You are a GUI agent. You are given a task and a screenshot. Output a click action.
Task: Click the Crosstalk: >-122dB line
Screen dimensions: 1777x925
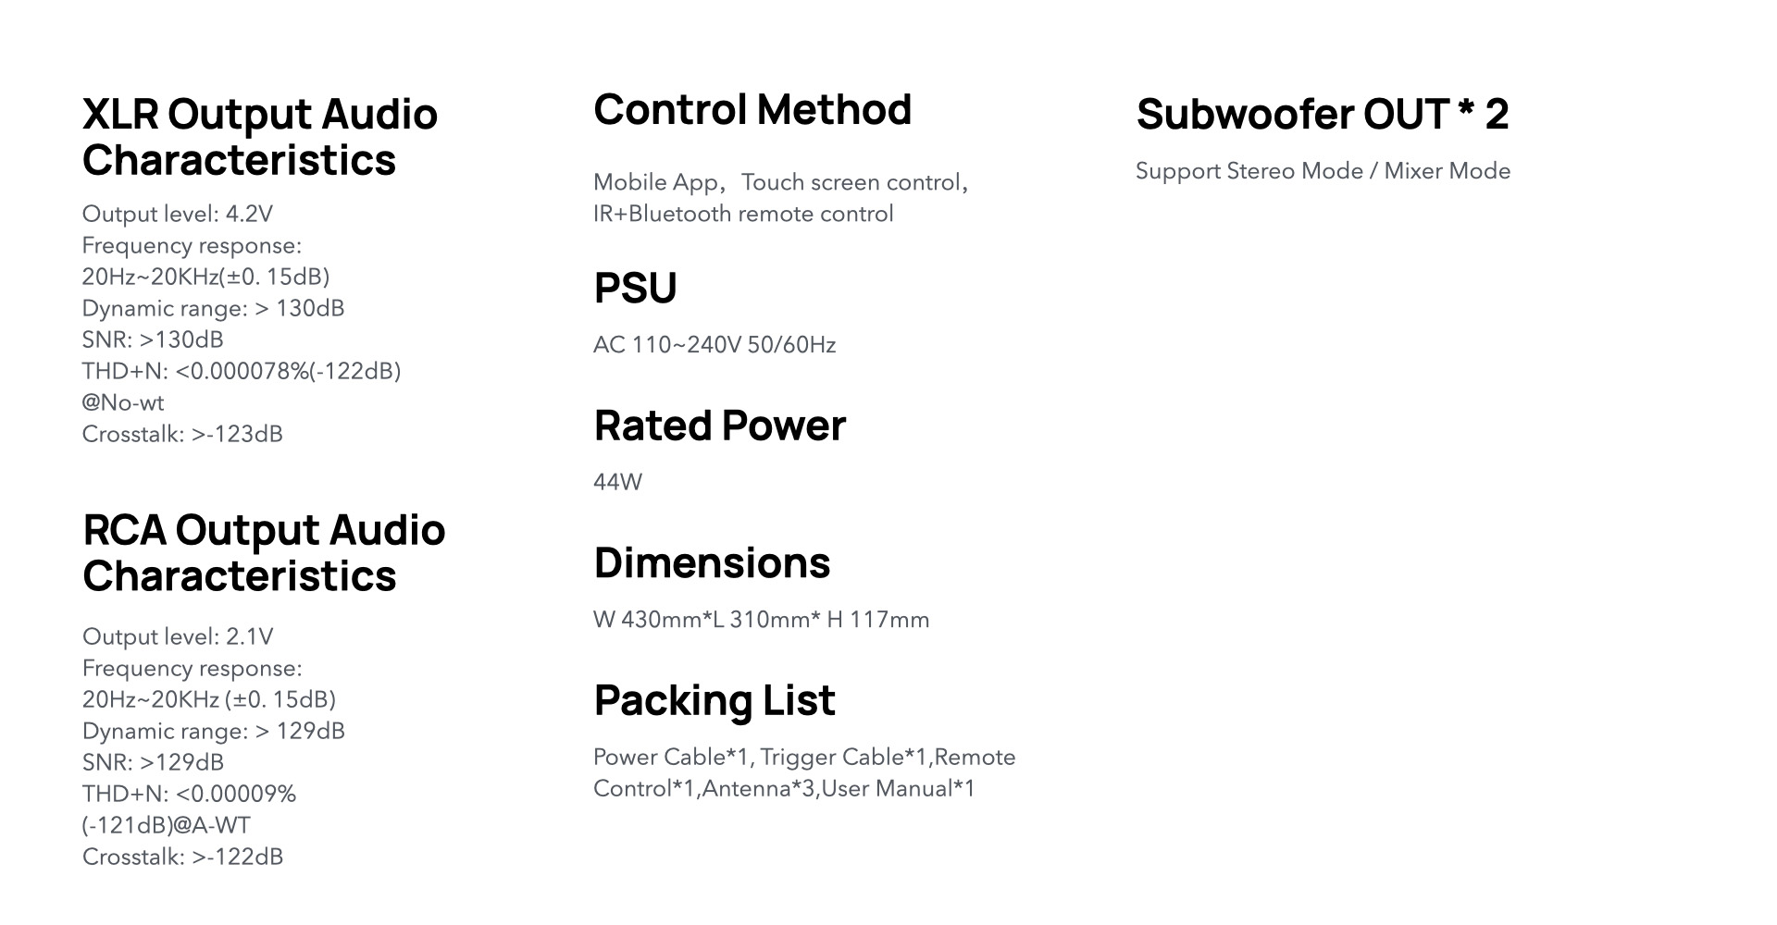click(x=182, y=857)
